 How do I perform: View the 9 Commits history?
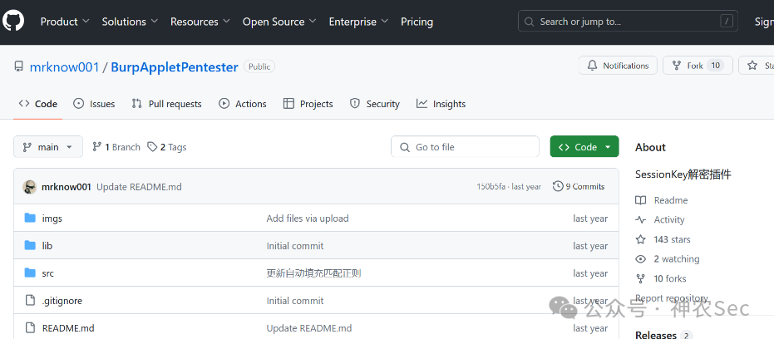(x=579, y=186)
